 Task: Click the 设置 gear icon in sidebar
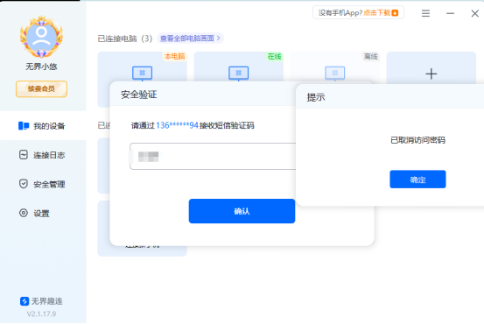click(24, 213)
